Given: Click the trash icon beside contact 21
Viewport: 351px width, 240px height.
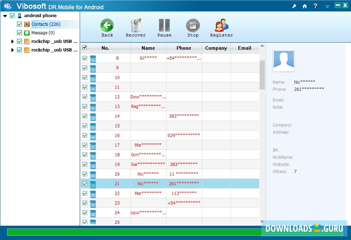Looking at the screenshot, I should click(x=93, y=183).
